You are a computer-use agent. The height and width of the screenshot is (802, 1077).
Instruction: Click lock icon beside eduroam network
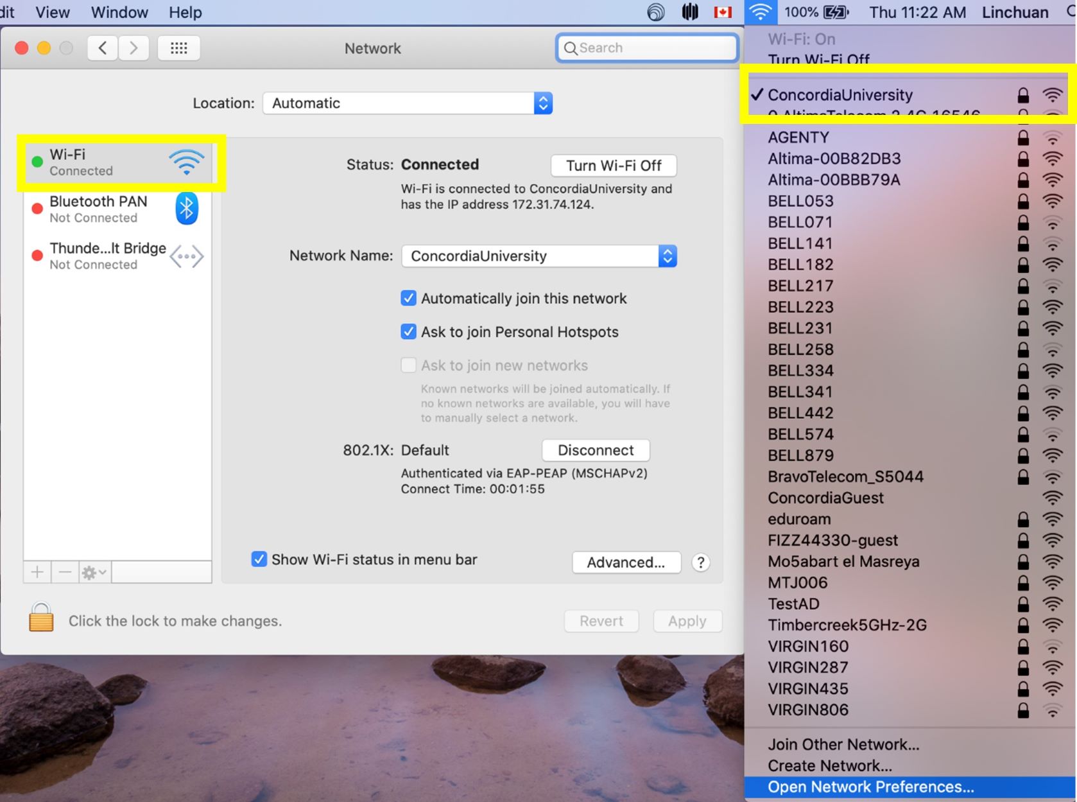[1023, 519]
